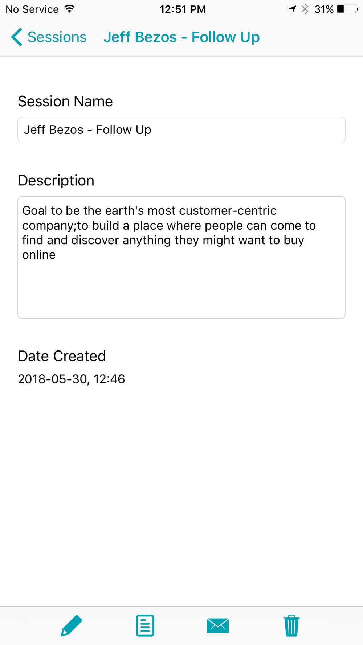The width and height of the screenshot is (363, 645).
Task: Tap the Jeff Bezos - Follow Up title
Action: 181,37
